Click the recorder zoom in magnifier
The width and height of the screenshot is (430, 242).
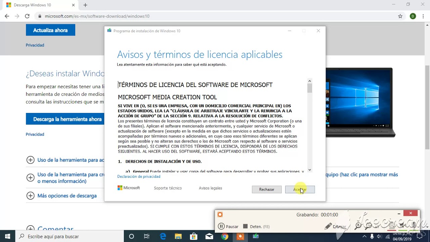pos(358,226)
